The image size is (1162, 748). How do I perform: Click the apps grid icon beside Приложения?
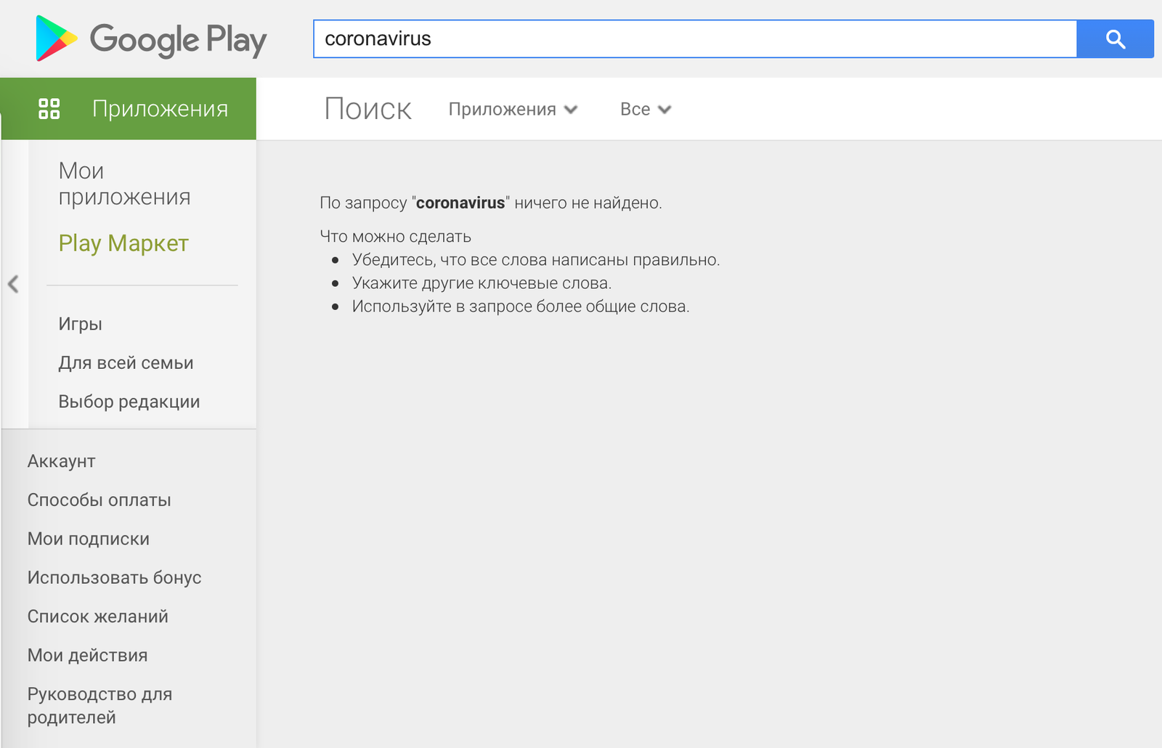click(49, 109)
